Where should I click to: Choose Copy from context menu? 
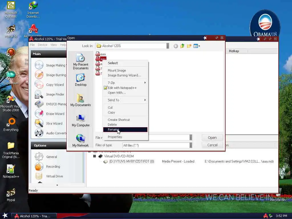point(125,112)
